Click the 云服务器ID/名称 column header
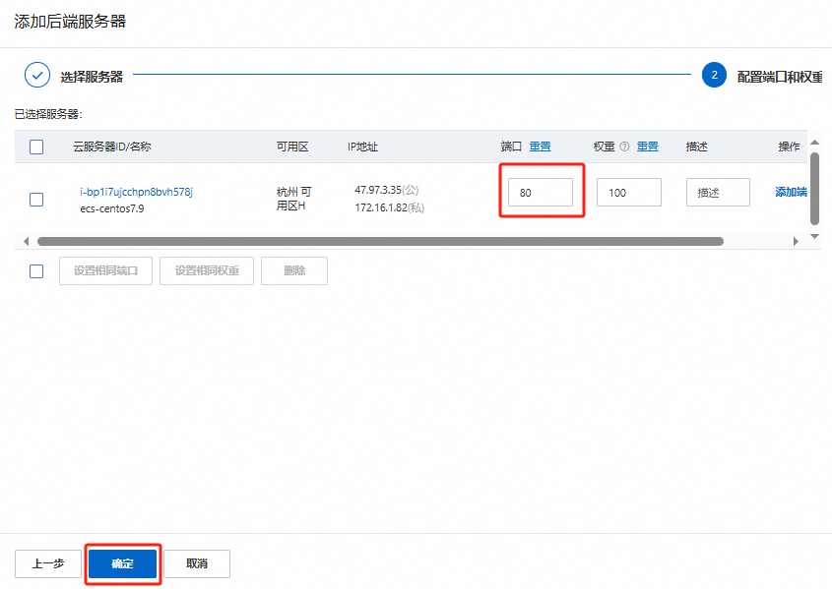832x589 pixels. [x=112, y=147]
